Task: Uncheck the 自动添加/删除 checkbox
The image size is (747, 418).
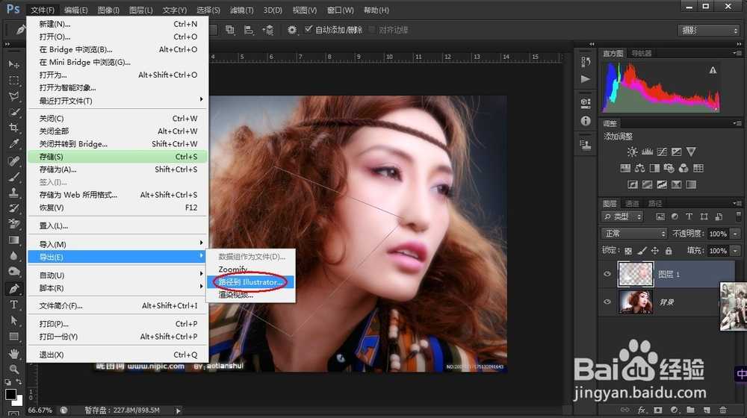Action: point(309,30)
